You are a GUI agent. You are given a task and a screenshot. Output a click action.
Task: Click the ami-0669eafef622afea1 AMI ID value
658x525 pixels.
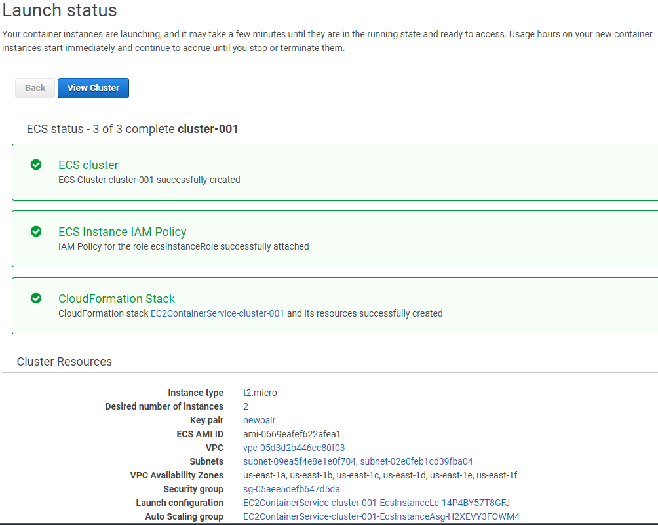pos(292,434)
